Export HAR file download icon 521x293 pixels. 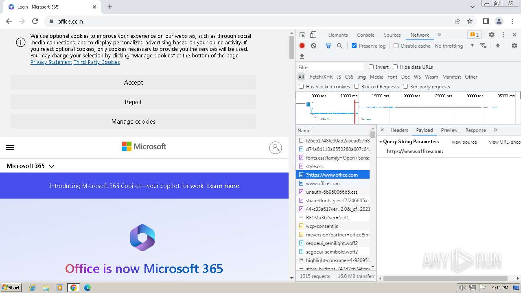(x=302, y=56)
